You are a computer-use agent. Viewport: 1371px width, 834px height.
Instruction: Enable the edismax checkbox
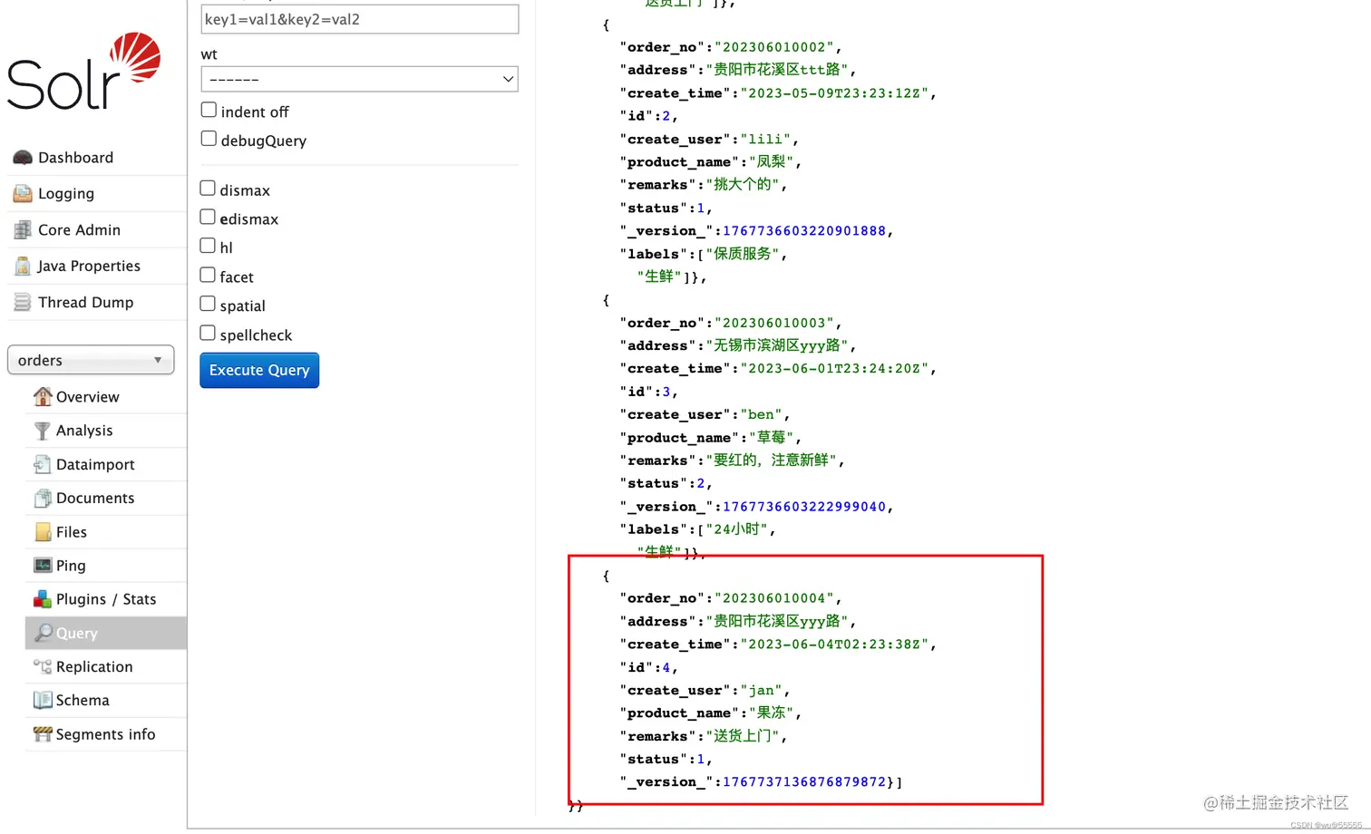tap(208, 218)
